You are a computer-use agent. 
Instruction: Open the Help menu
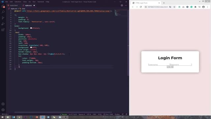(x=47, y=2)
